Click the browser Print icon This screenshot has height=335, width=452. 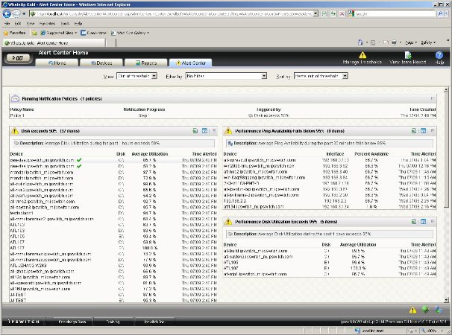tap(394, 42)
